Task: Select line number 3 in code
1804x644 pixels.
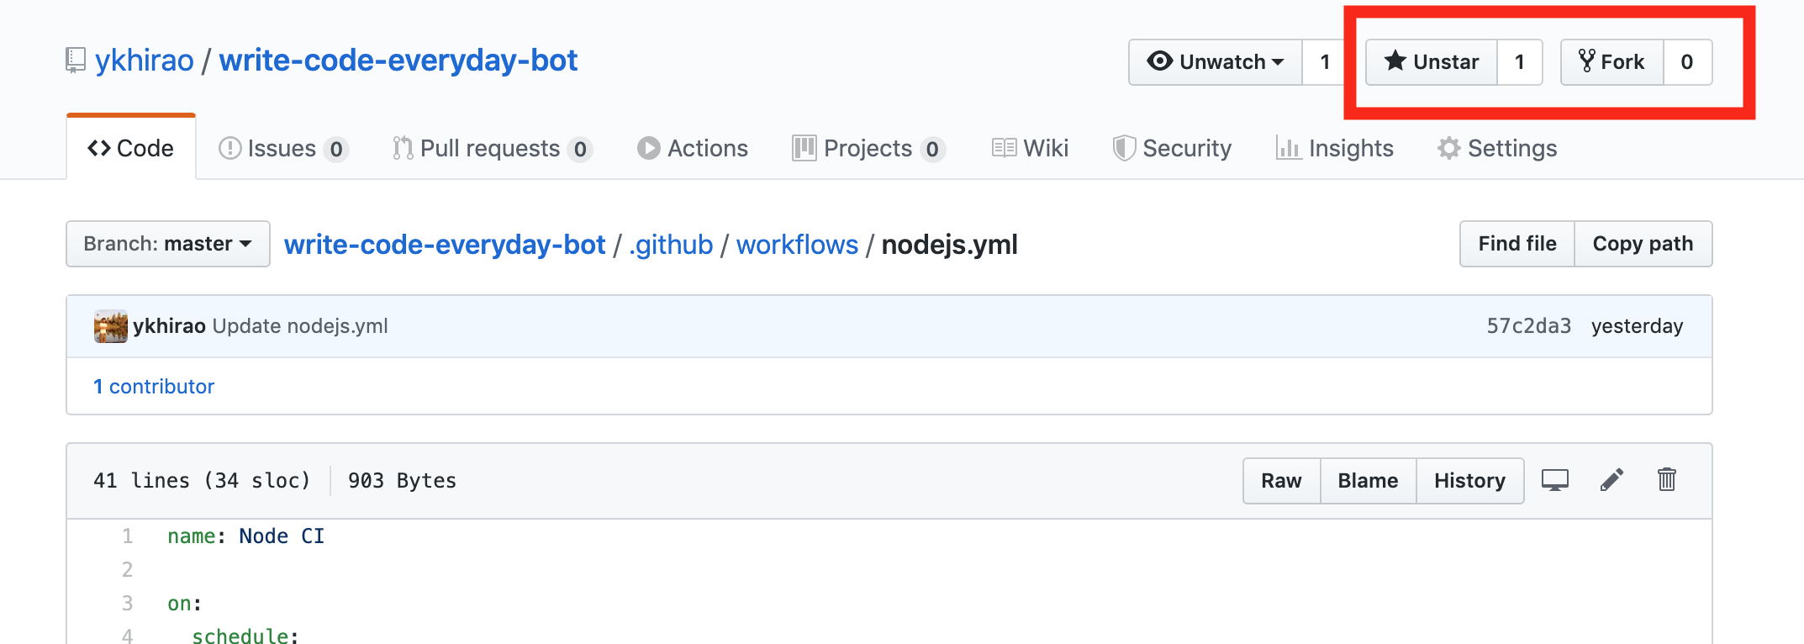Action: 128,604
